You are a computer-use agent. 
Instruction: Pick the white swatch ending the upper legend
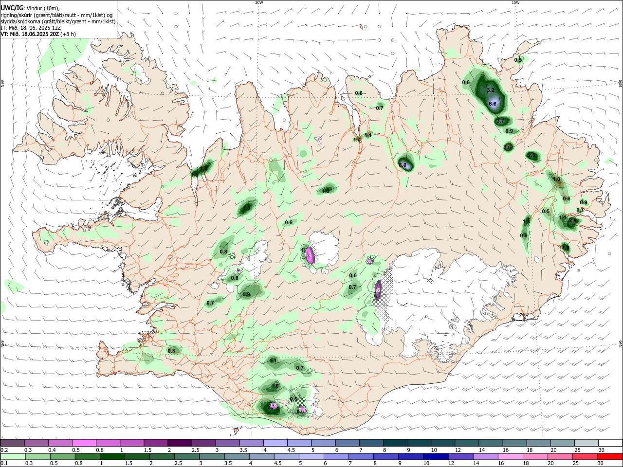click(x=610, y=443)
